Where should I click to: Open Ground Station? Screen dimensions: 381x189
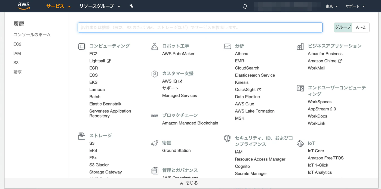pyautogui.click(x=176, y=150)
